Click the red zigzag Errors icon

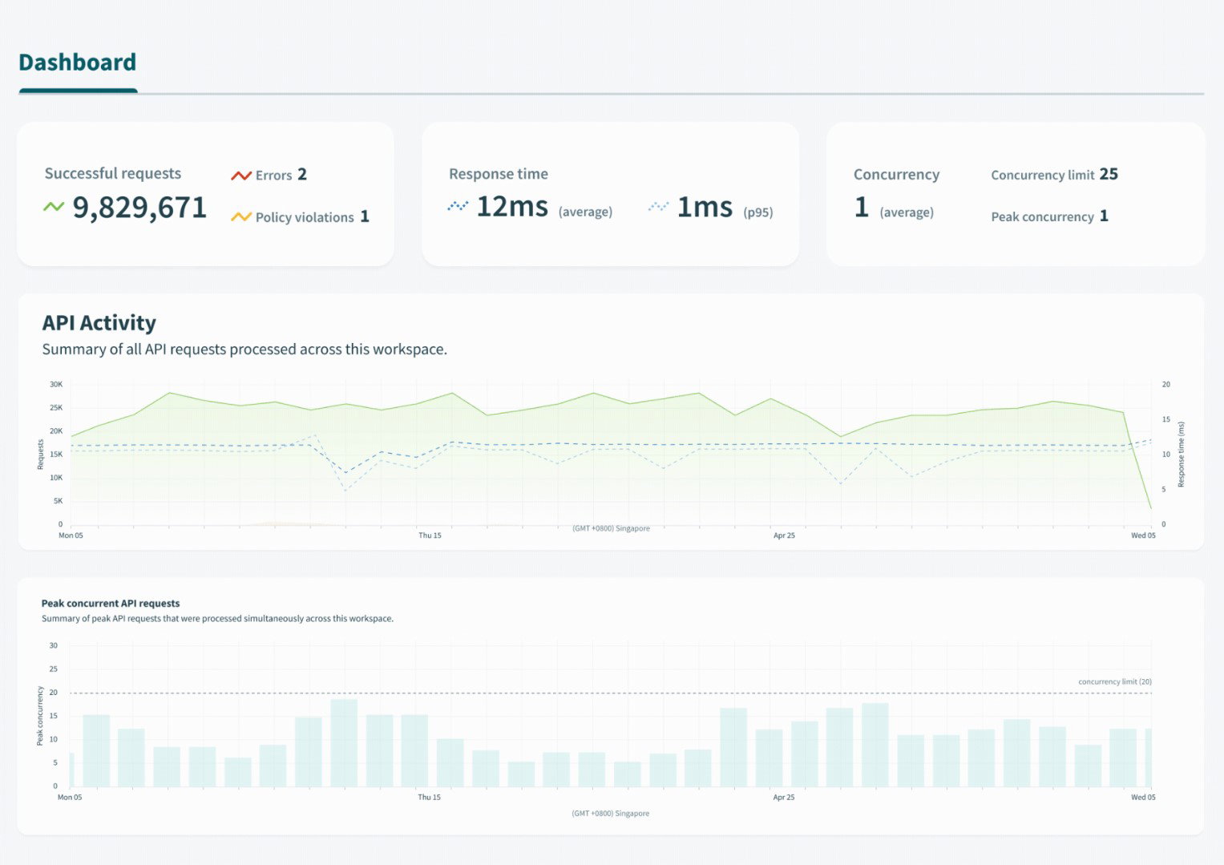(x=240, y=175)
